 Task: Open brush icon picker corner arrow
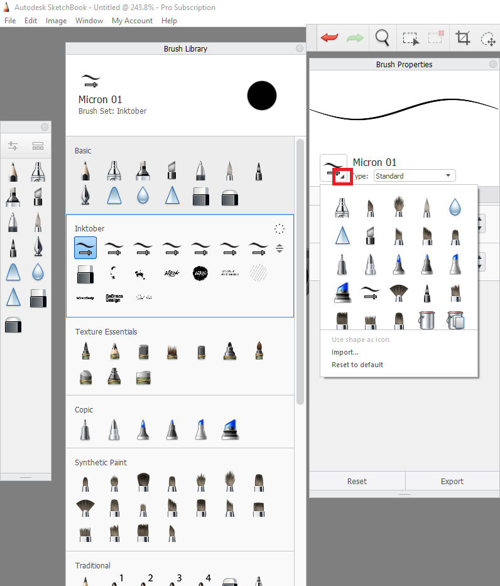342,177
